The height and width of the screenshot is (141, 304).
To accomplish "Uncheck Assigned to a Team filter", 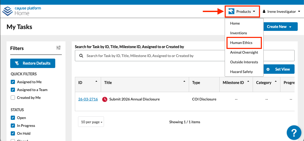I will click(13, 90).
